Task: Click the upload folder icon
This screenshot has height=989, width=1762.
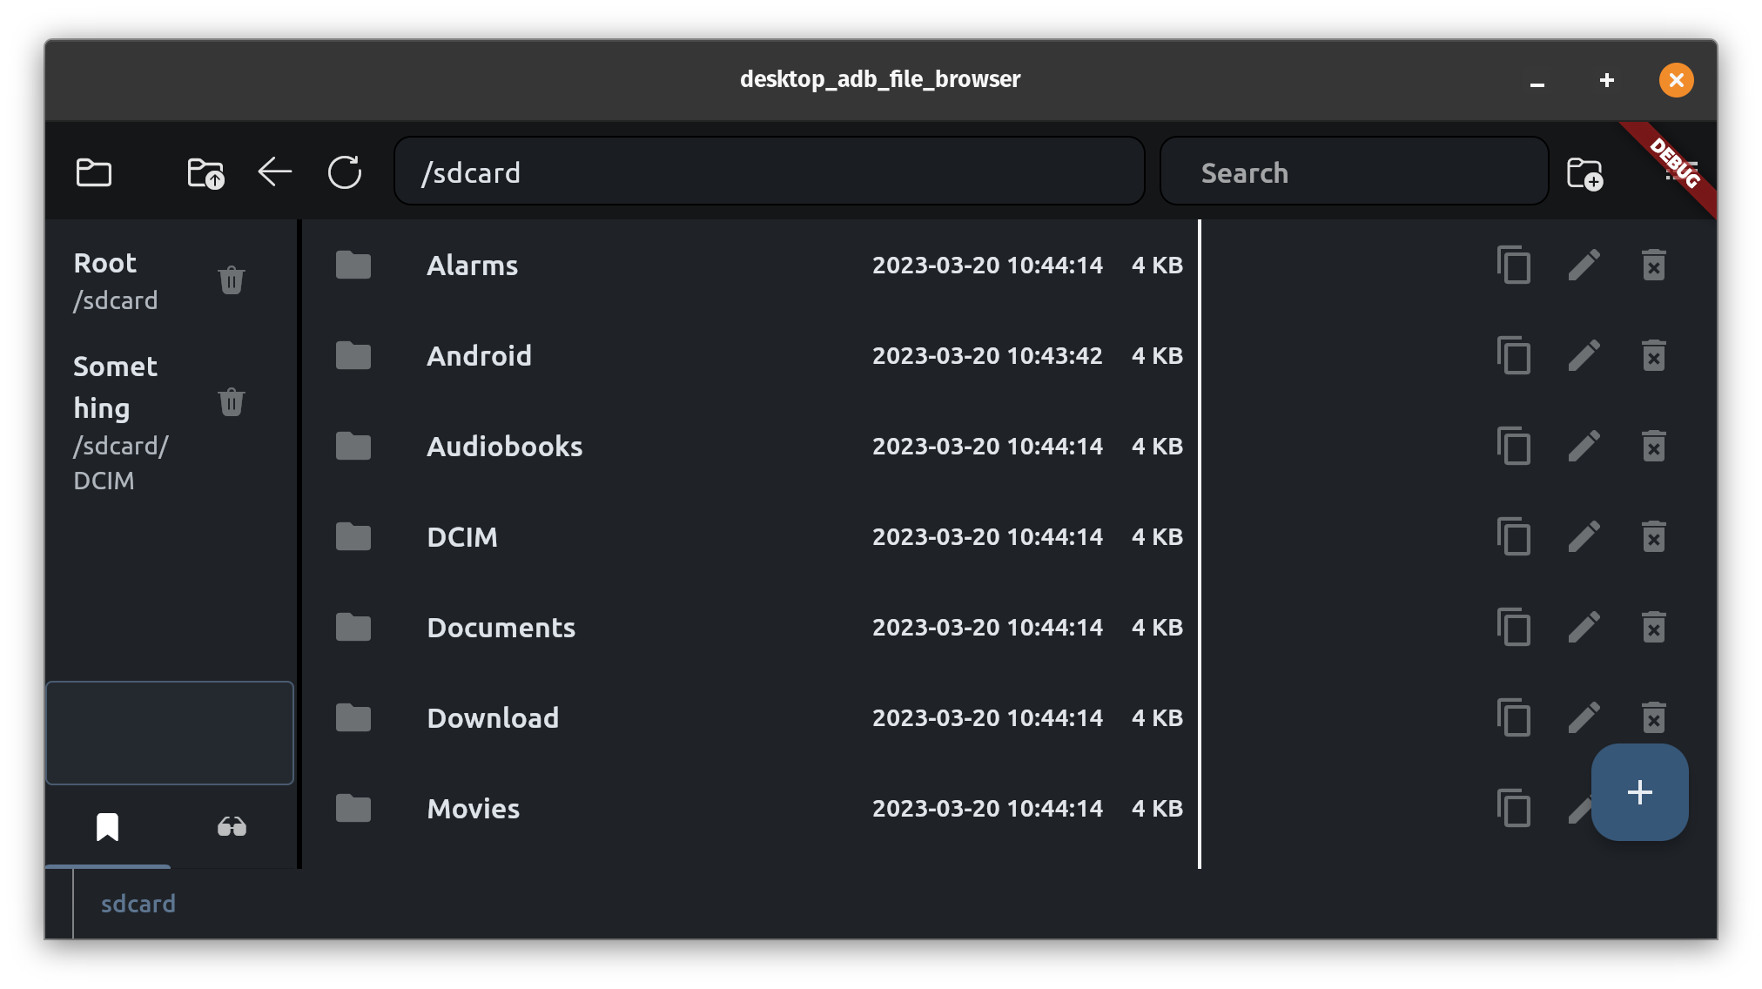Action: (205, 172)
